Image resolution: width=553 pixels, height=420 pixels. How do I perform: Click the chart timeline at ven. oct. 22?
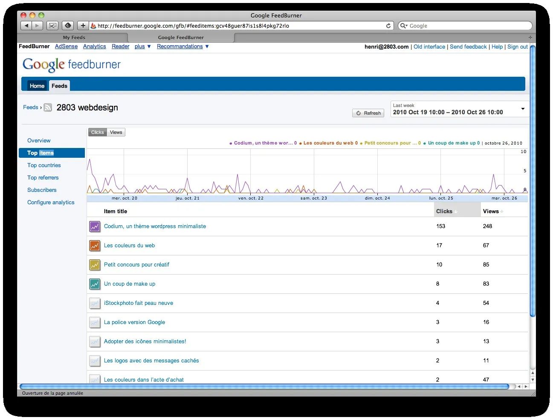[x=251, y=198]
